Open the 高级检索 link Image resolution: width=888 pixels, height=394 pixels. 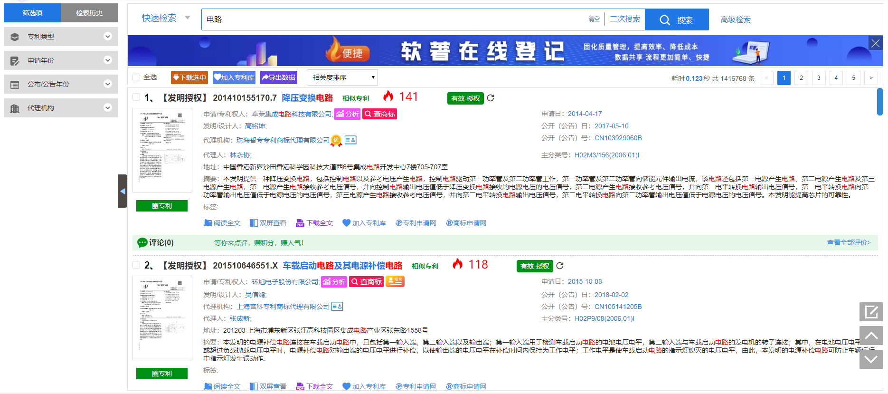coord(735,20)
